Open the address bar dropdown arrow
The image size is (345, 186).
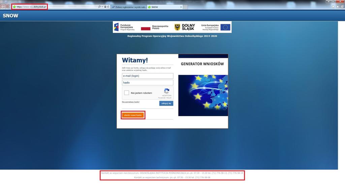[x=102, y=7]
